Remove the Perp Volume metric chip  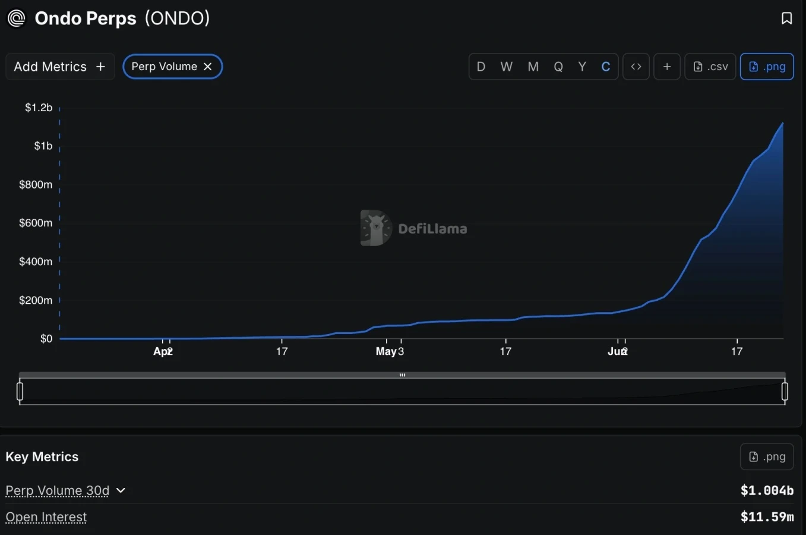[208, 67]
